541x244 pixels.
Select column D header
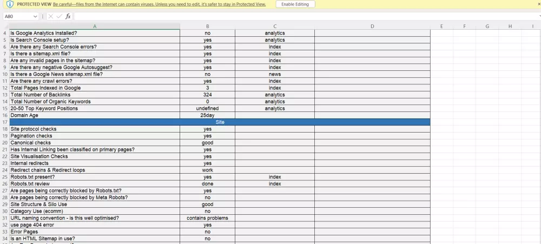372,26
